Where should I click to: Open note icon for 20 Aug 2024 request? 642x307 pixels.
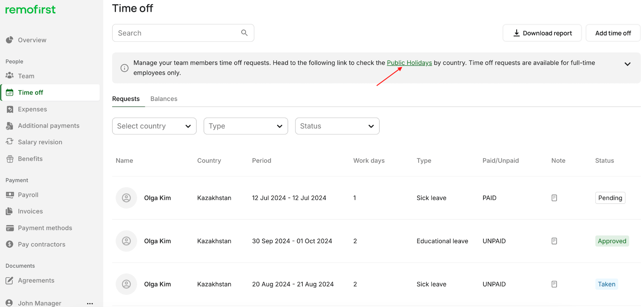[554, 284]
